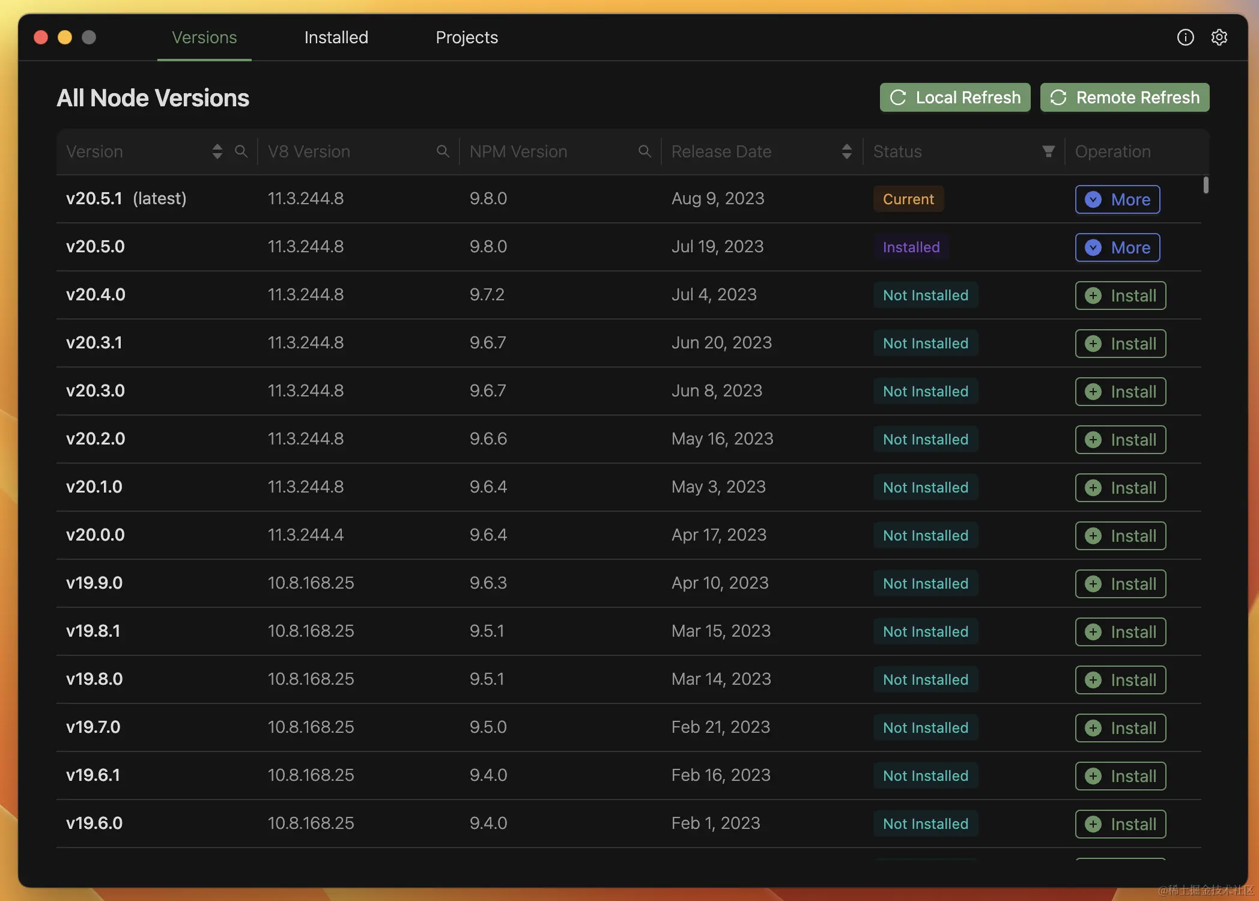Viewport: 1259px width, 901px height.
Task: Click the Remote Refresh reload icon
Action: (x=1058, y=97)
